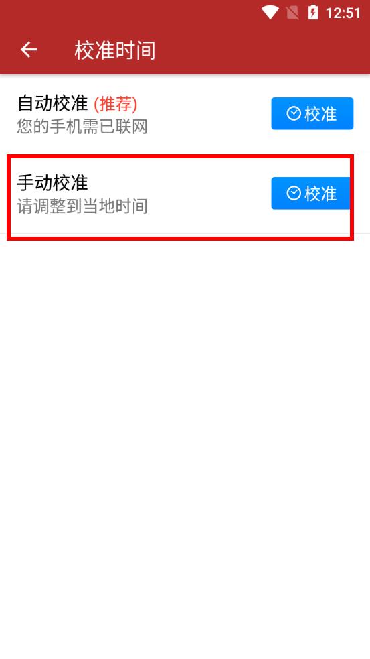The width and height of the screenshot is (370, 659).
Task: Start manual calibration with the lower 校准 button
Action: (312, 193)
